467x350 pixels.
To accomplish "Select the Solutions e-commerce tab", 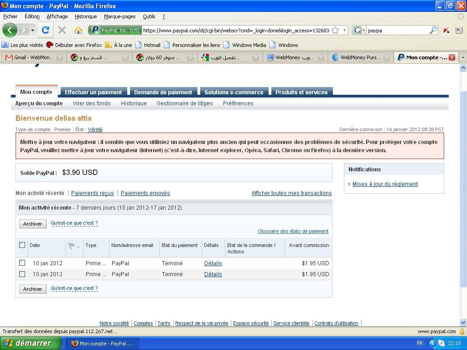I will 234,92.
